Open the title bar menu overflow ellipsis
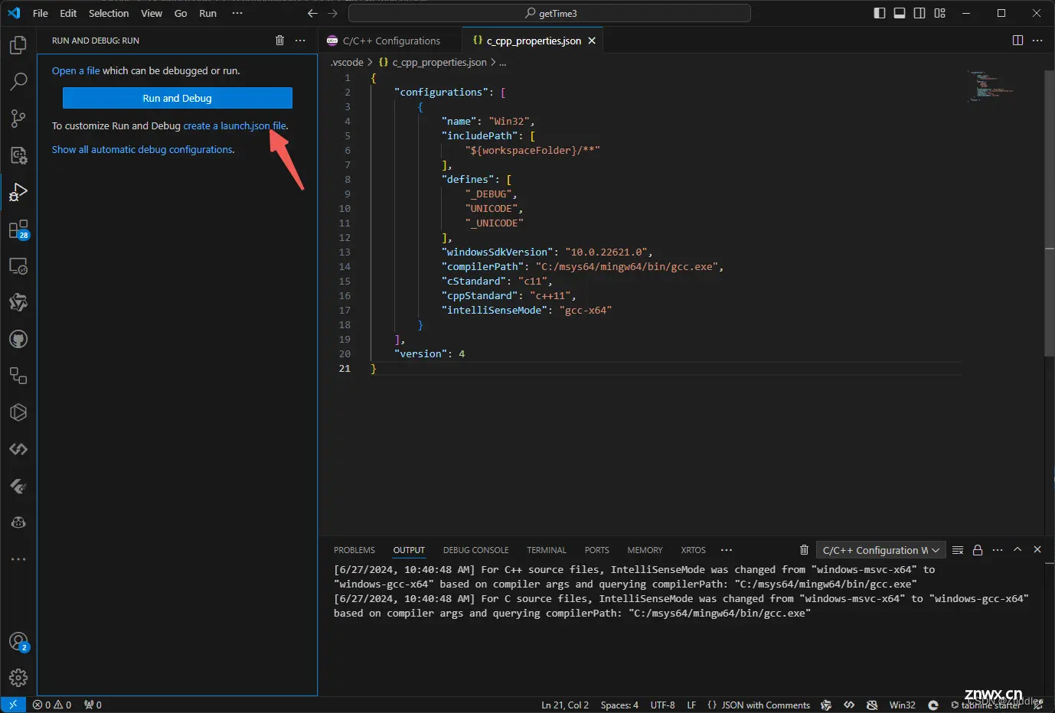 237,13
